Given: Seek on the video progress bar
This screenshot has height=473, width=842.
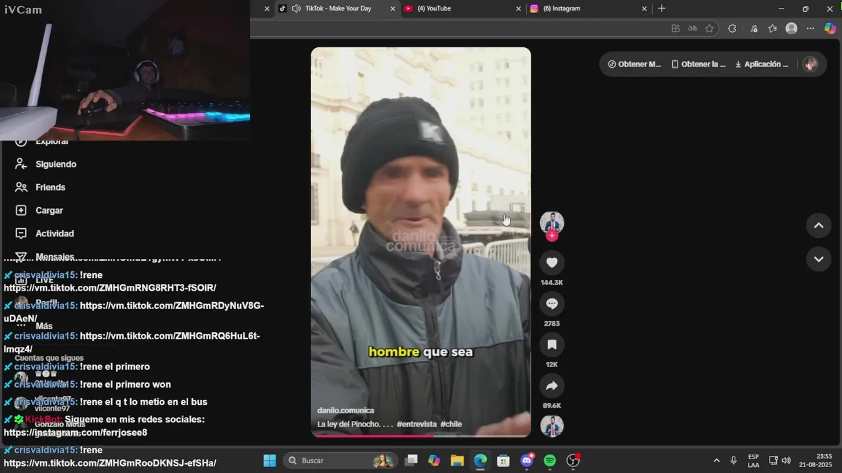Looking at the screenshot, I should click(421, 435).
